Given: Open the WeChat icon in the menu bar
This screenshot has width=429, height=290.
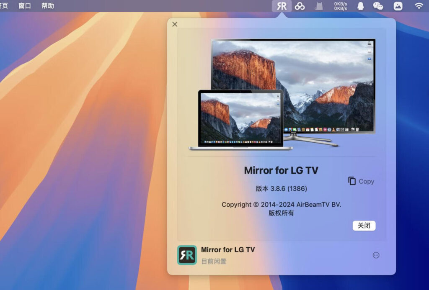Looking at the screenshot, I should [x=379, y=6].
